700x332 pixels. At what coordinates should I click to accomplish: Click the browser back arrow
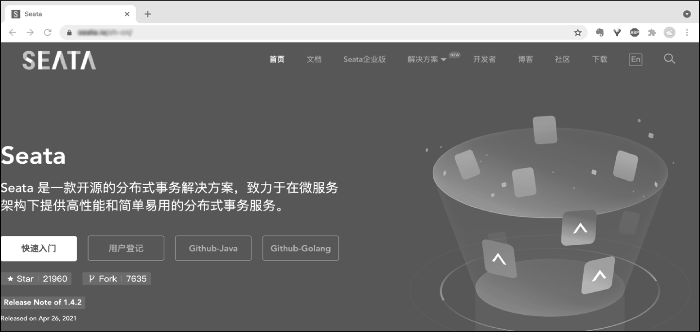pyautogui.click(x=13, y=32)
